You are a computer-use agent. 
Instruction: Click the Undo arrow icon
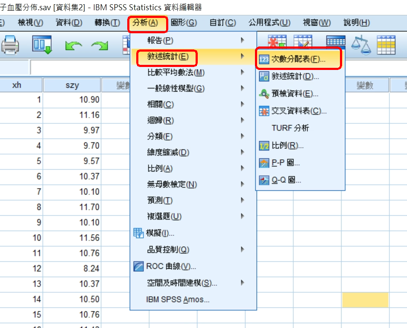point(73,45)
